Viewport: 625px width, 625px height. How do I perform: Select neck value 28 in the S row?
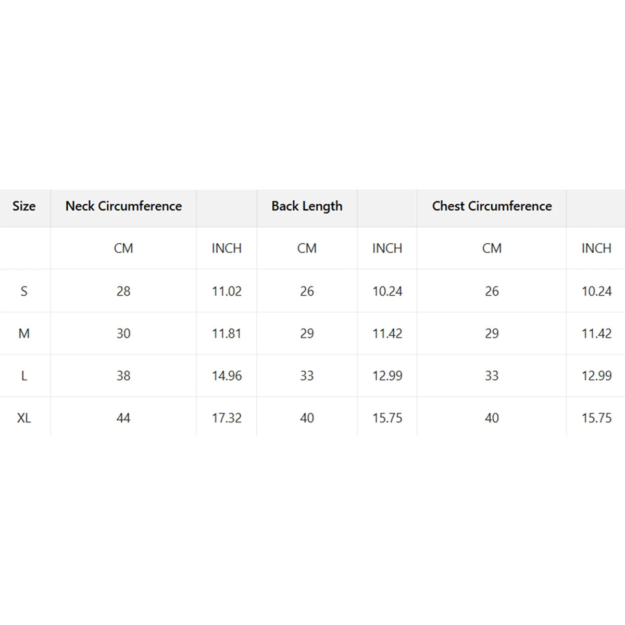123,291
